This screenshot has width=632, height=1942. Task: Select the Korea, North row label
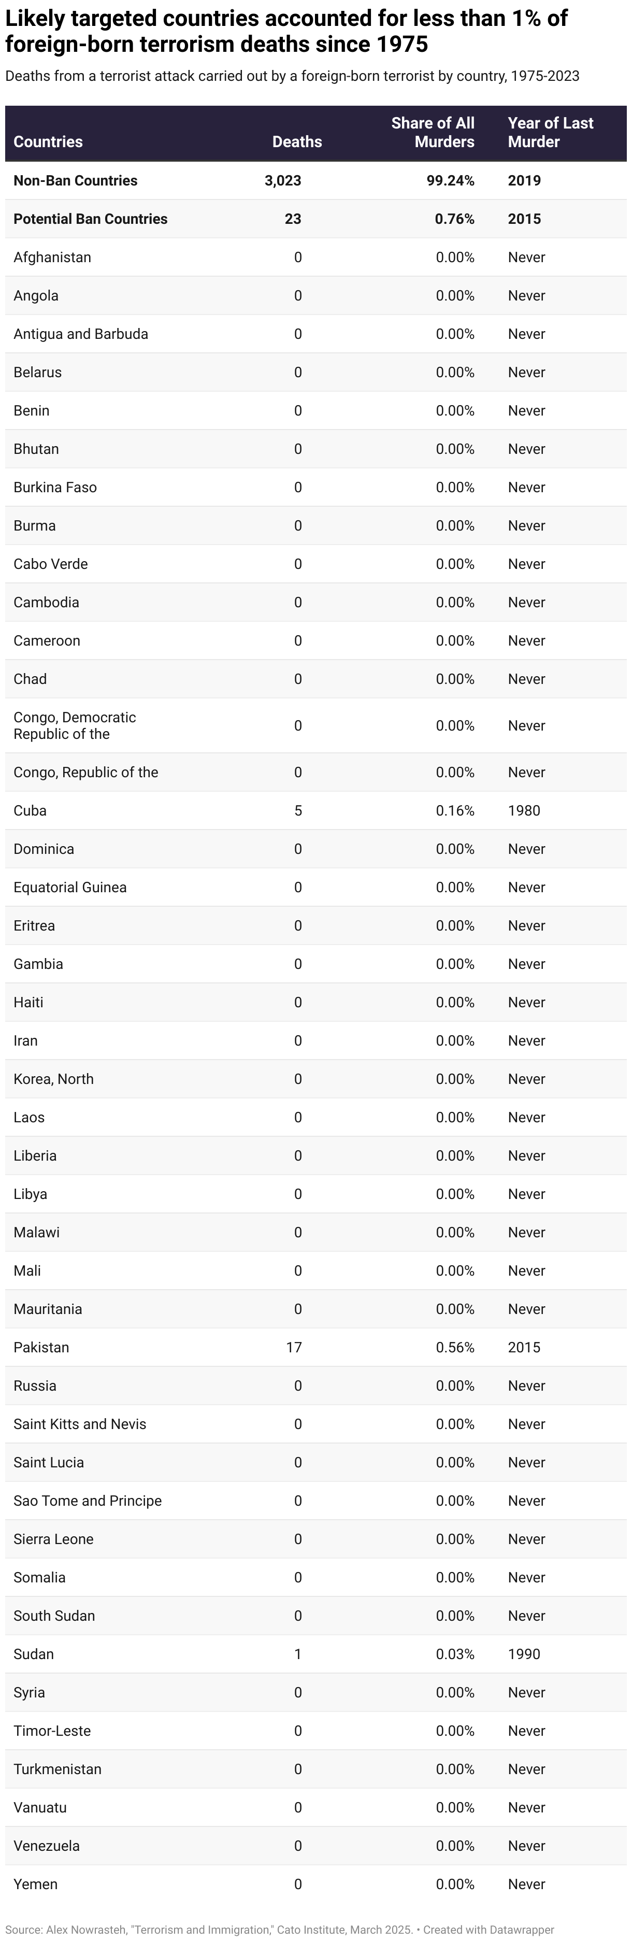click(x=53, y=1079)
